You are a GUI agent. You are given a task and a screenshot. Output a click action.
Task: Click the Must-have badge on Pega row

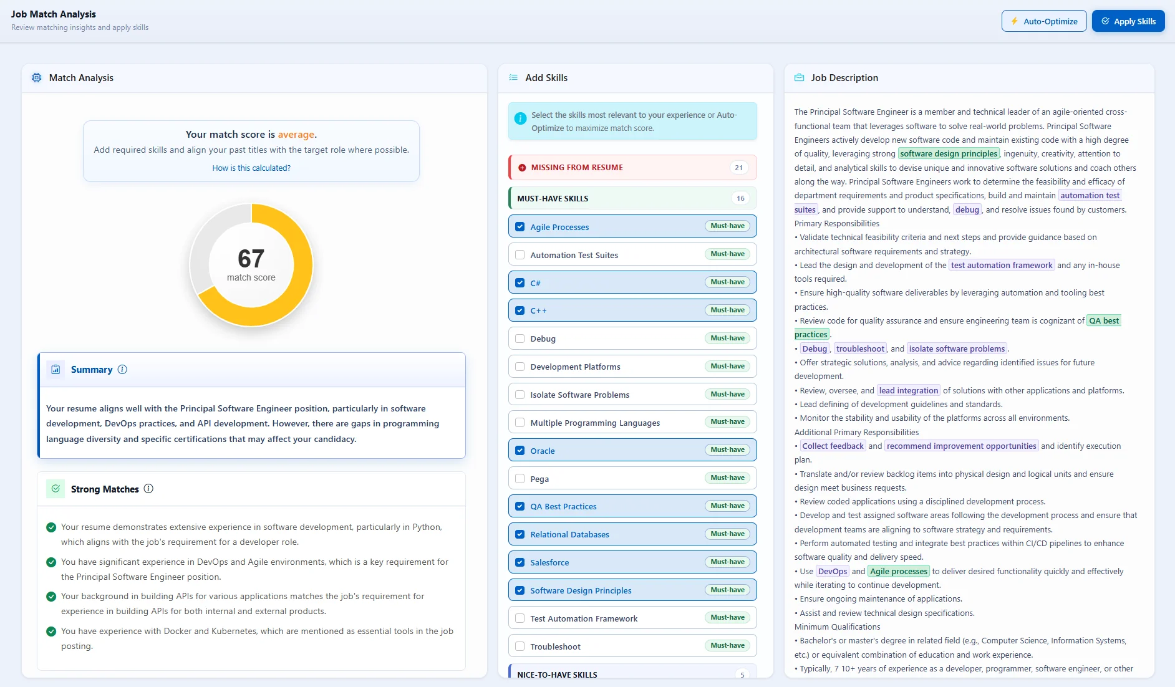click(727, 478)
